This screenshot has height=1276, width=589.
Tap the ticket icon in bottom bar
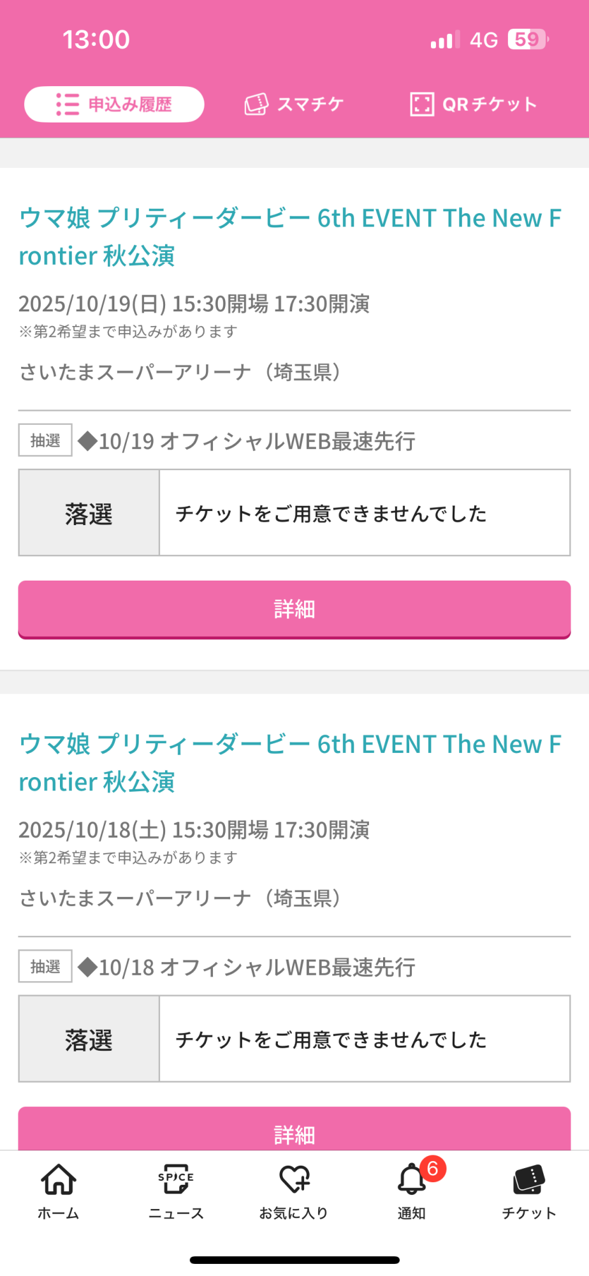pyautogui.click(x=528, y=1179)
